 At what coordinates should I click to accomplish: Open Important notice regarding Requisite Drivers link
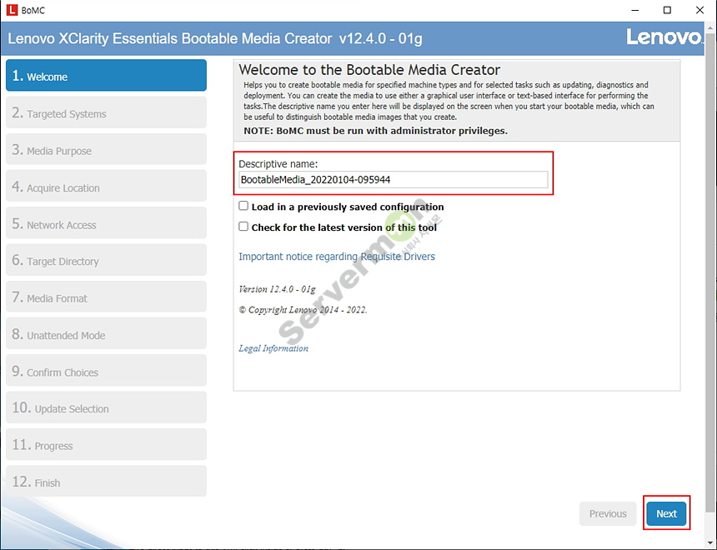[x=337, y=257]
